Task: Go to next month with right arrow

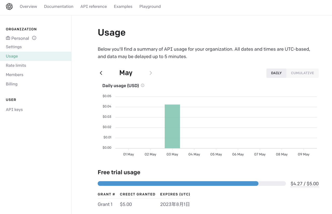Action: coord(151,73)
